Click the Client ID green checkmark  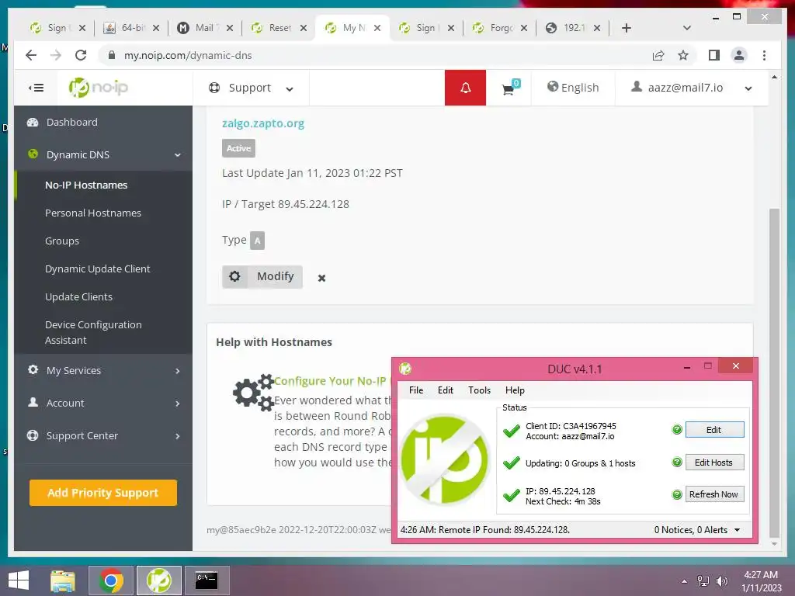coord(512,431)
